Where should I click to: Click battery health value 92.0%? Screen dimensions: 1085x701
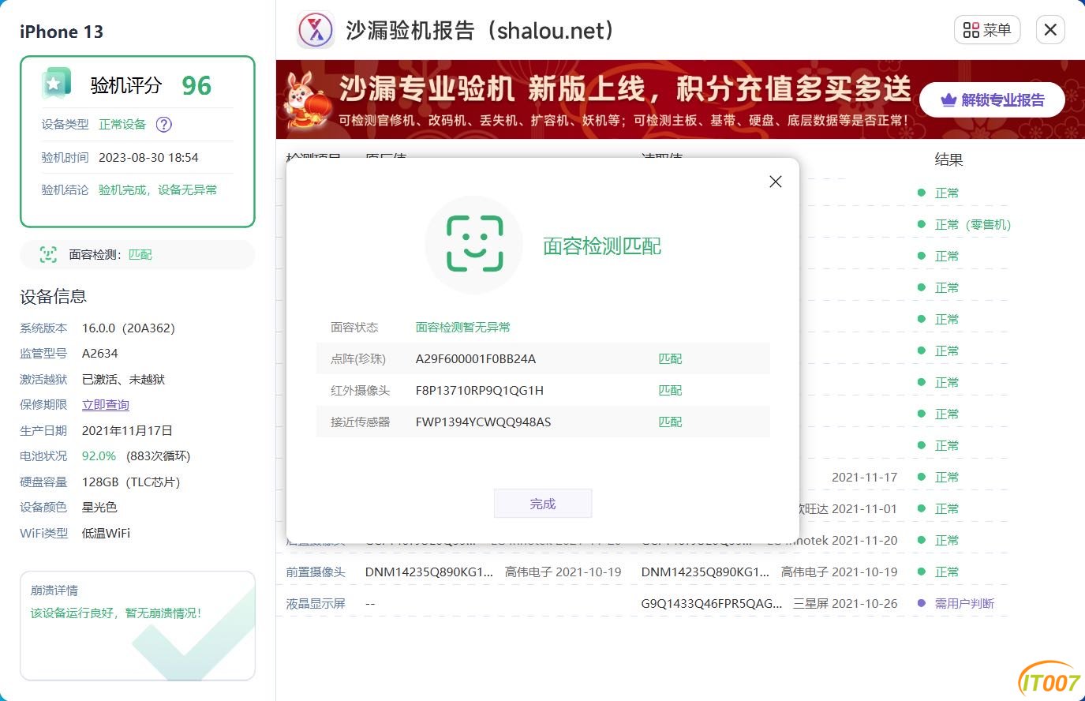pyautogui.click(x=99, y=456)
